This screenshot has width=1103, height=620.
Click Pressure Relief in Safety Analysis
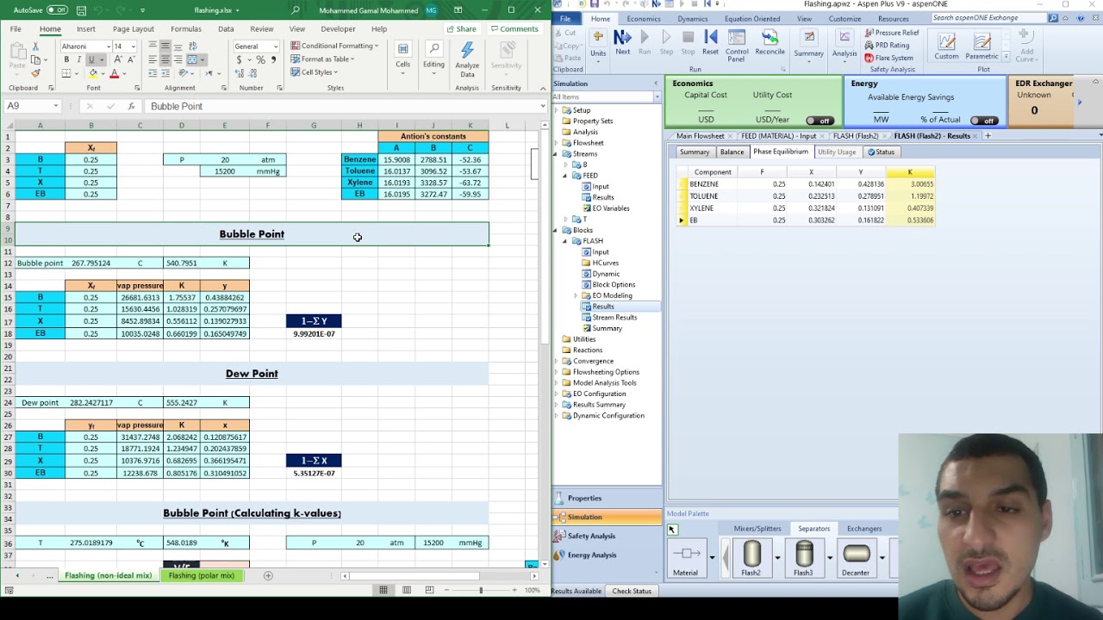[x=891, y=33]
